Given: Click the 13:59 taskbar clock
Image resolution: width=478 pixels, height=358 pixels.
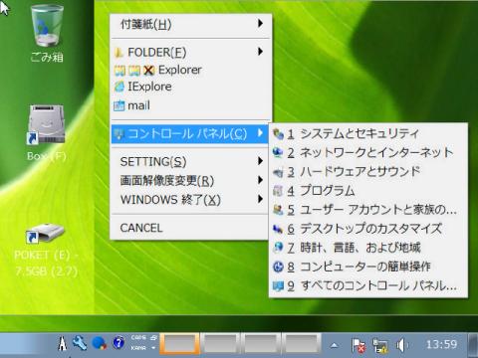Looking at the screenshot, I should (441, 344).
